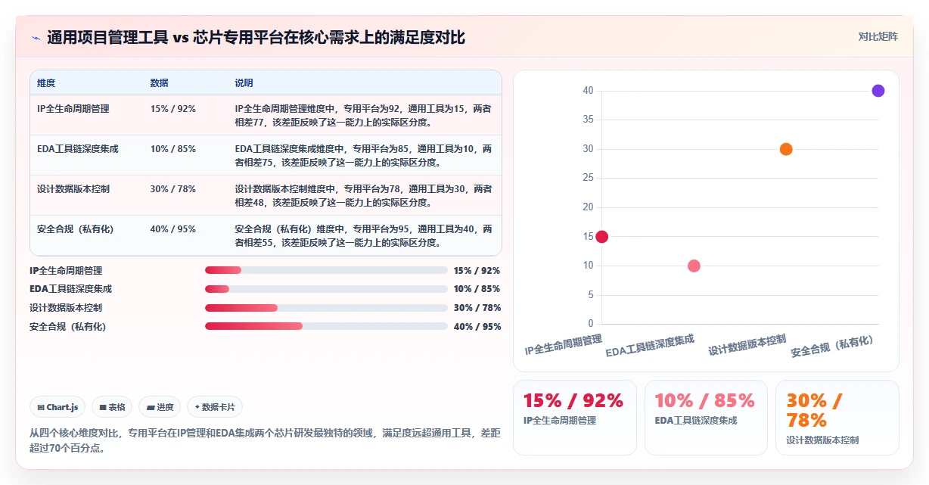Click the summary paragraph starting 从四个核心维度对比
This screenshot has width=929, height=485.
[x=265, y=440]
